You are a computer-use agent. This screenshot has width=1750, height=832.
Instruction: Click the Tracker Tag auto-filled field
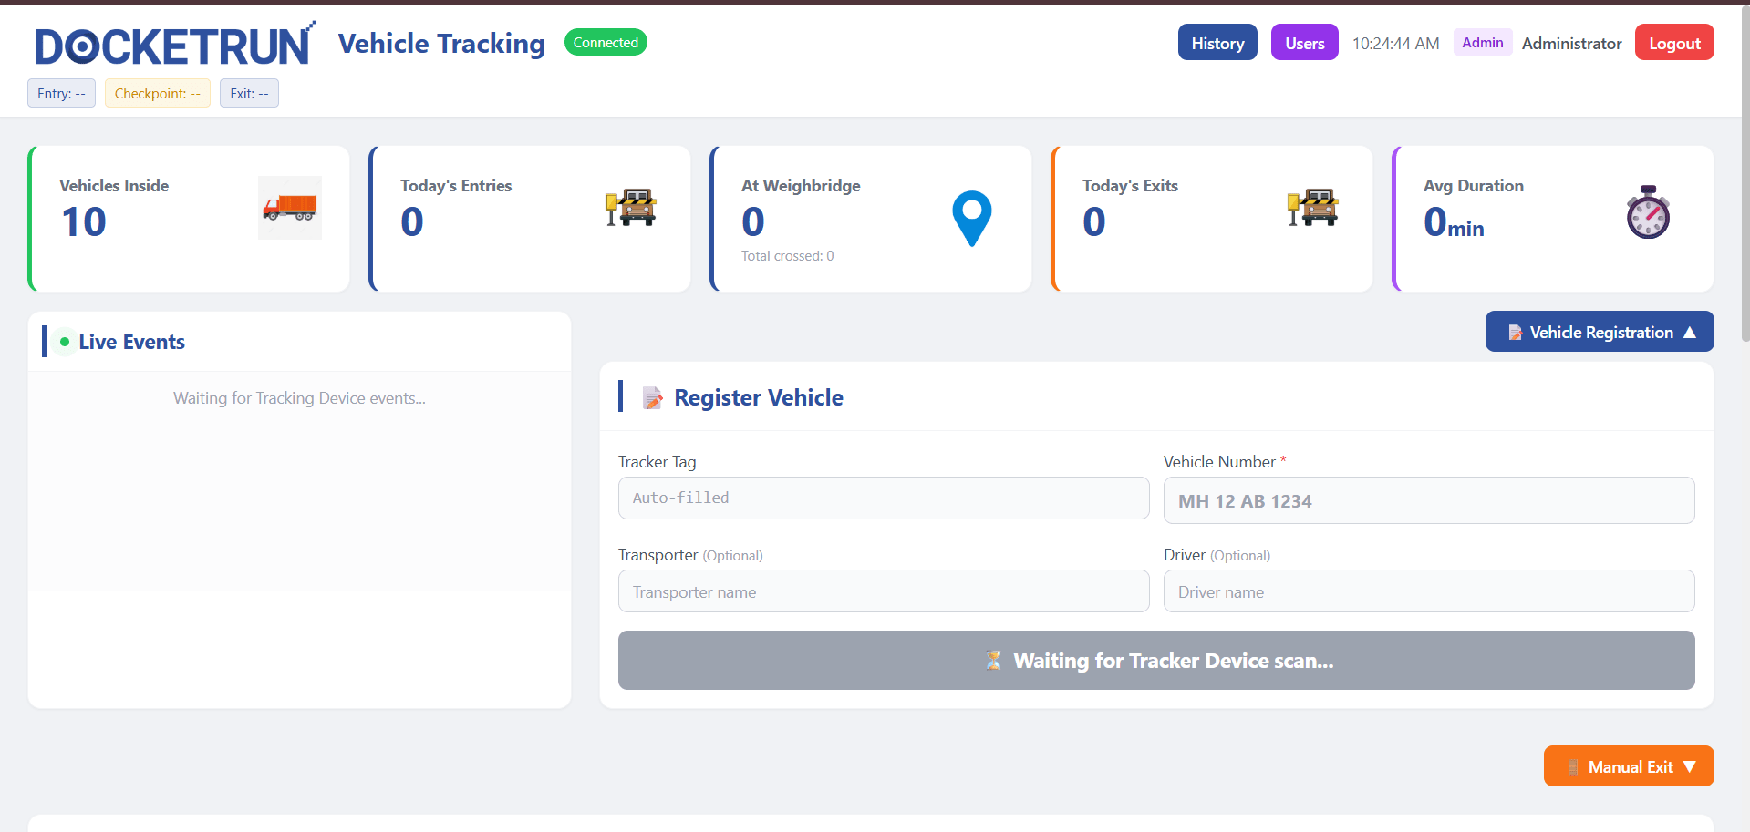[x=883, y=498]
